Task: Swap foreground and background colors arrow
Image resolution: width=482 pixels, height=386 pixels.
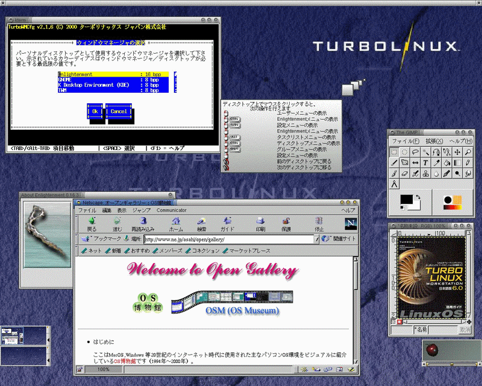Action: click(x=418, y=197)
